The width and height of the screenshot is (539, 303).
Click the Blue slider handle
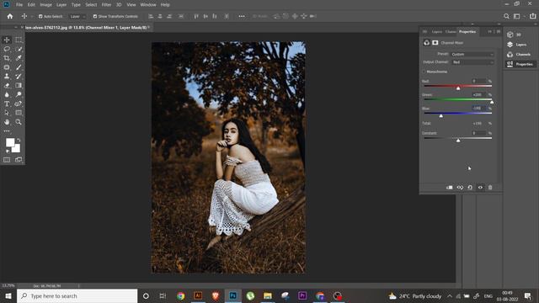pyautogui.click(x=441, y=116)
